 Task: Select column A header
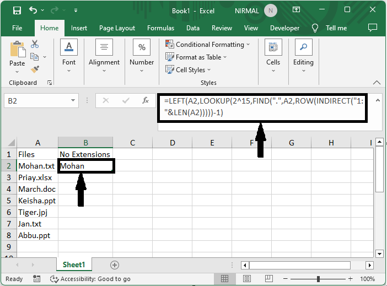click(37, 143)
